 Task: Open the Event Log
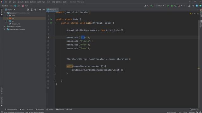pos(194,110)
